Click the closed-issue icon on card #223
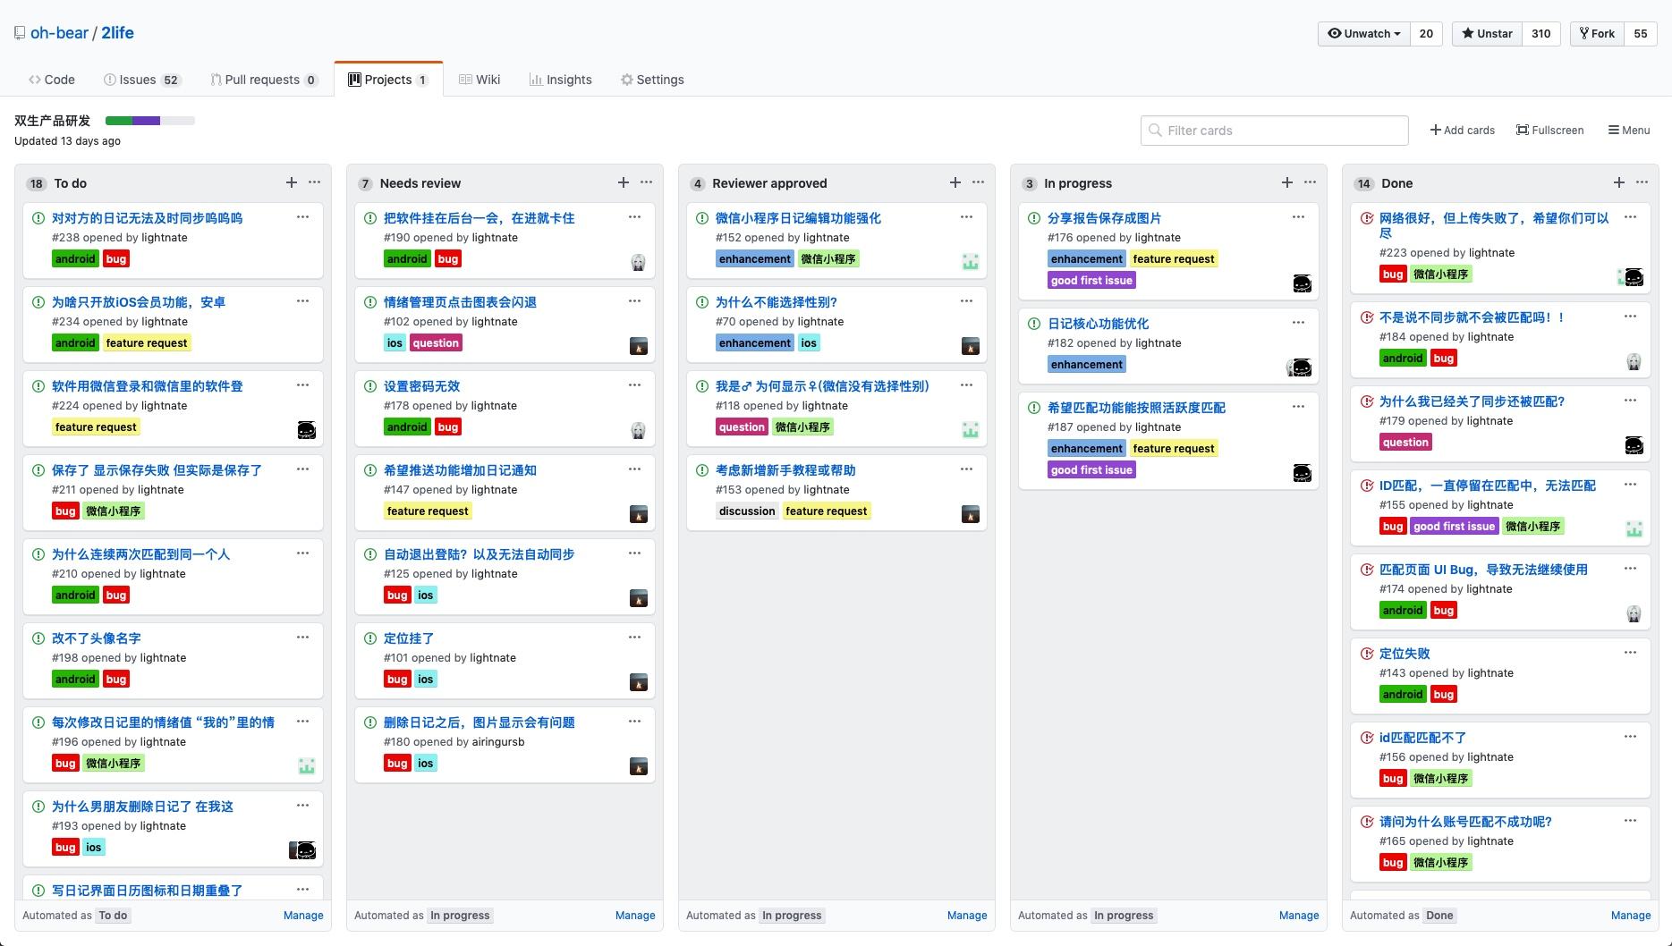This screenshot has height=946, width=1672. tap(1367, 218)
